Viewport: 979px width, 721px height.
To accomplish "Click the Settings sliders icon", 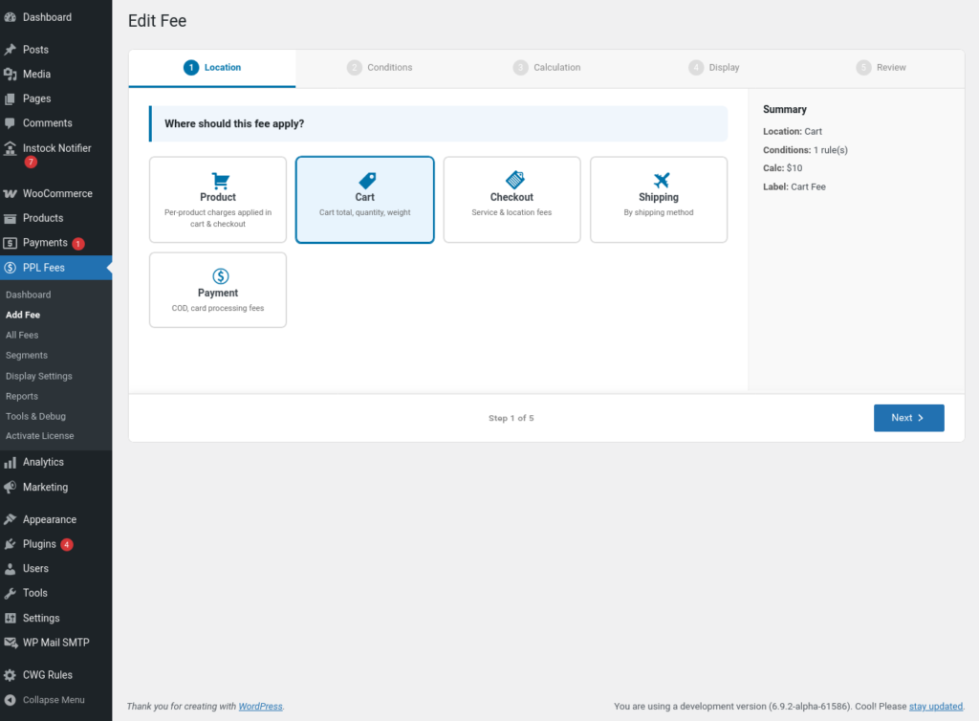I will click(10, 618).
